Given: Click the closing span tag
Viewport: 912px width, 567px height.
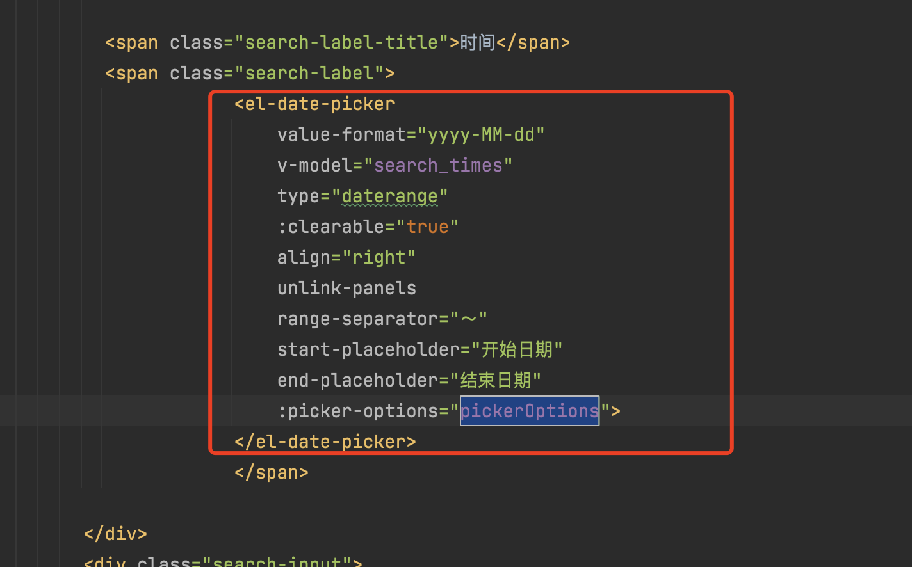Looking at the screenshot, I should click(x=270, y=472).
